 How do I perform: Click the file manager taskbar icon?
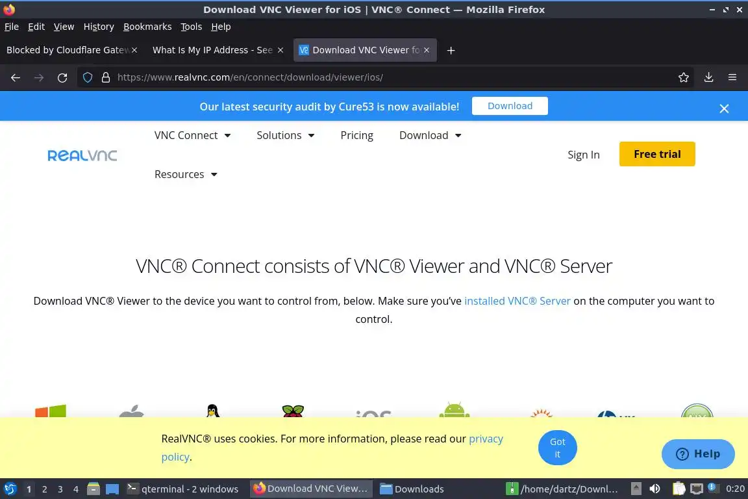tap(93, 489)
